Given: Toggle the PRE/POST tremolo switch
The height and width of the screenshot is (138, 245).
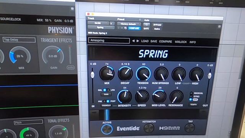Looking at the screenshot, I should point(106,101).
